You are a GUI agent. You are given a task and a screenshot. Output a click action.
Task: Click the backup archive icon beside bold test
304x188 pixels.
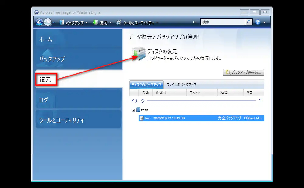coord(138,110)
